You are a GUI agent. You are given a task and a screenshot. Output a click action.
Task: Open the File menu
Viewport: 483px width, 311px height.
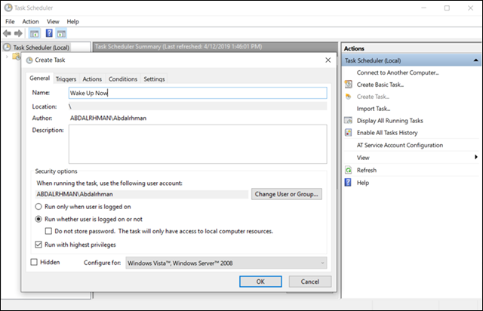pos(10,22)
